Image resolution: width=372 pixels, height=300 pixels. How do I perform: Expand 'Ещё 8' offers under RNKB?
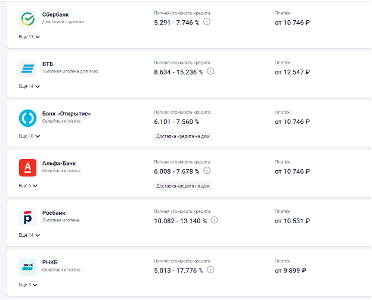[28, 285]
